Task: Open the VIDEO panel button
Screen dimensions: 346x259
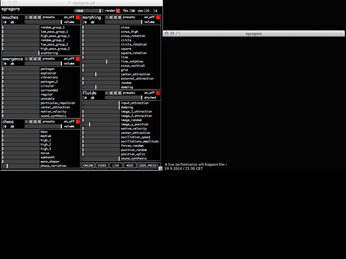Action: [x=102, y=165]
